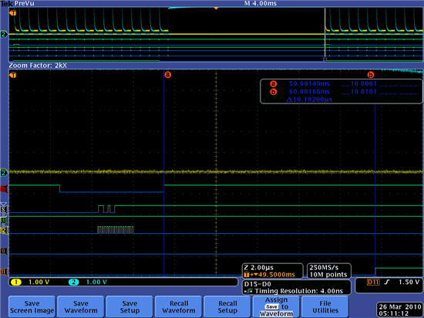
Task: Open the Recall Waveform menu
Action: [179, 306]
